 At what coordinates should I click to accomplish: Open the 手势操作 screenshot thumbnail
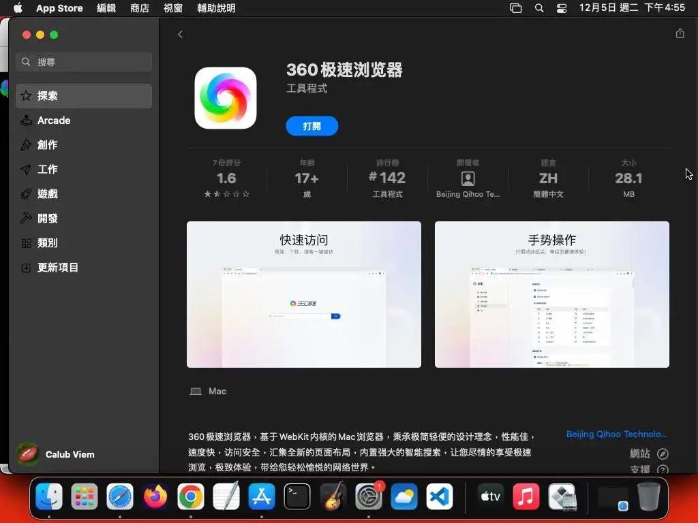(552, 294)
